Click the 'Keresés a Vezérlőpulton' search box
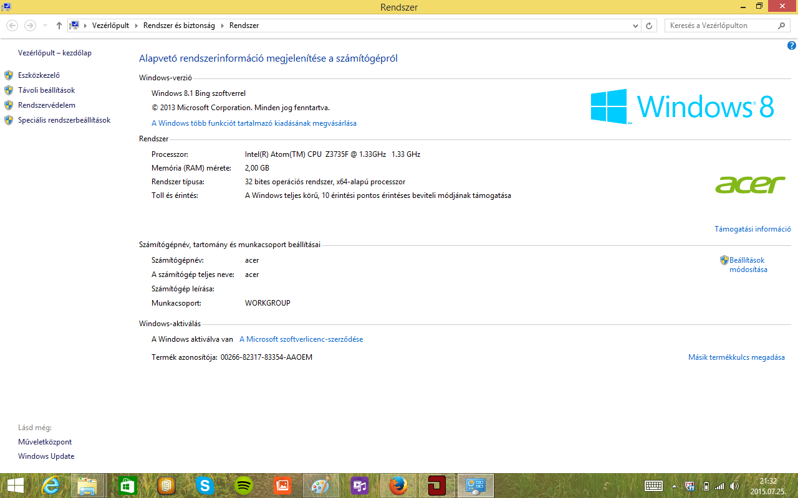Viewport: 798px width, 498px height. pyautogui.click(x=720, y=26)
